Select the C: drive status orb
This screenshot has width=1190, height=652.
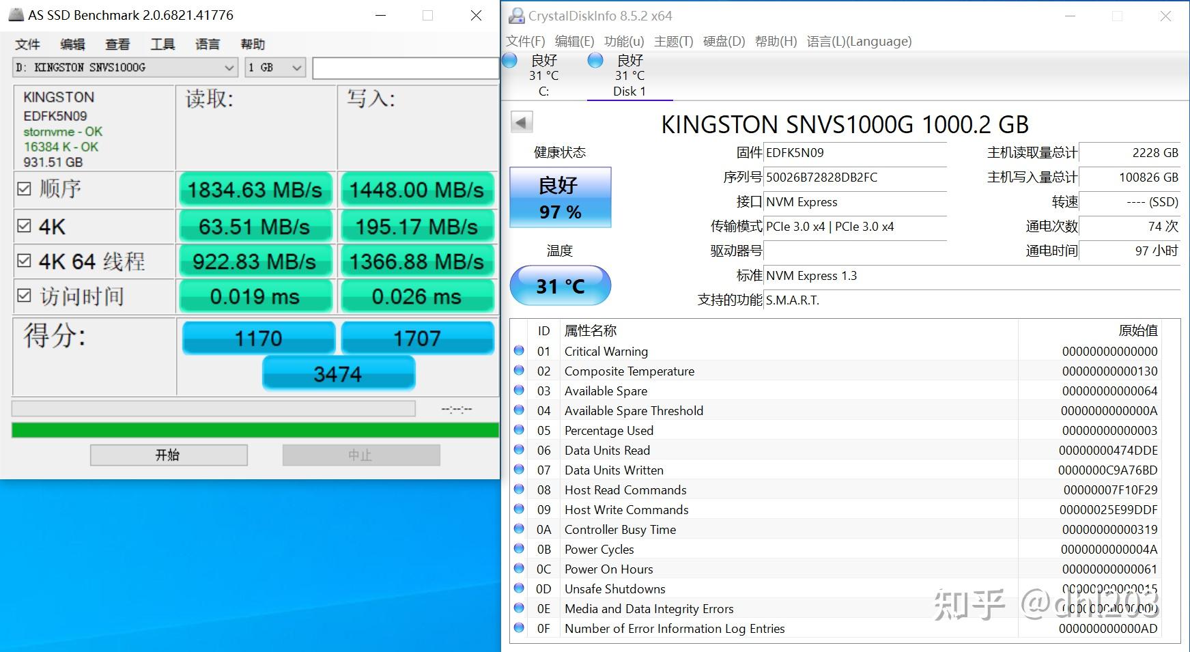pyautogui.click(x=509, y=60)
